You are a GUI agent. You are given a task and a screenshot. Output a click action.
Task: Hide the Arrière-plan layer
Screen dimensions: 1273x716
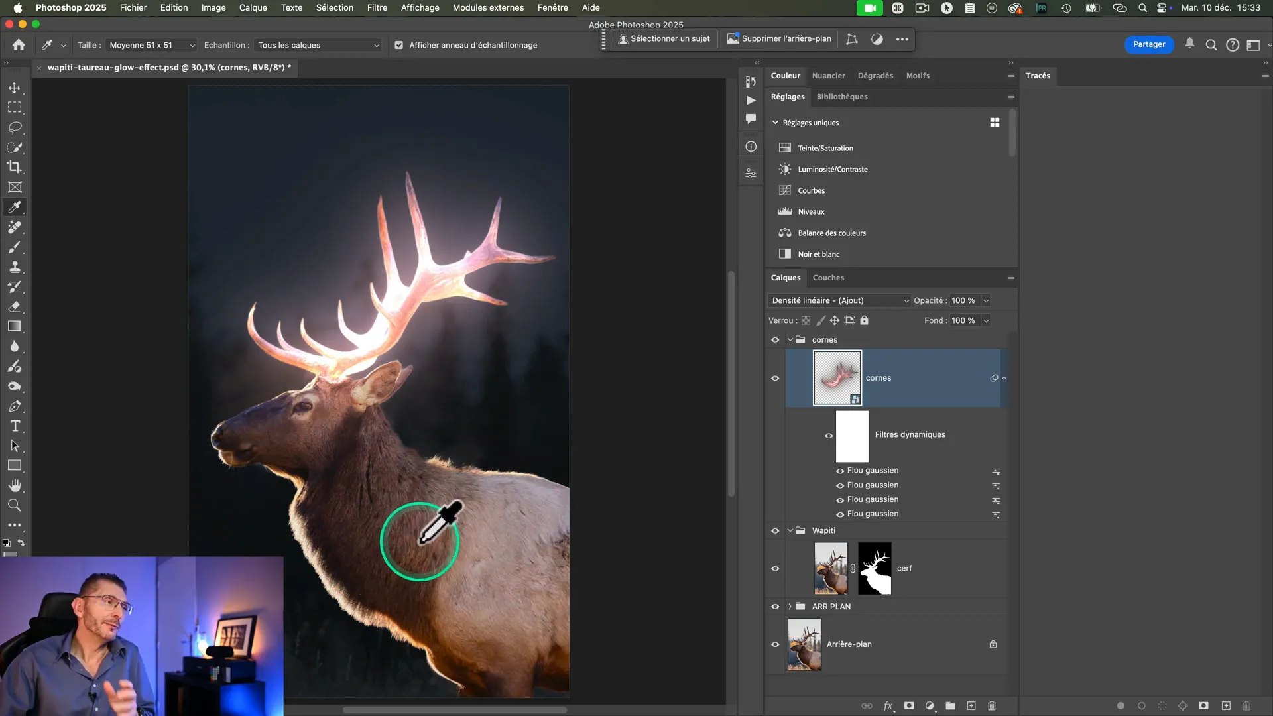click(775, 644)
